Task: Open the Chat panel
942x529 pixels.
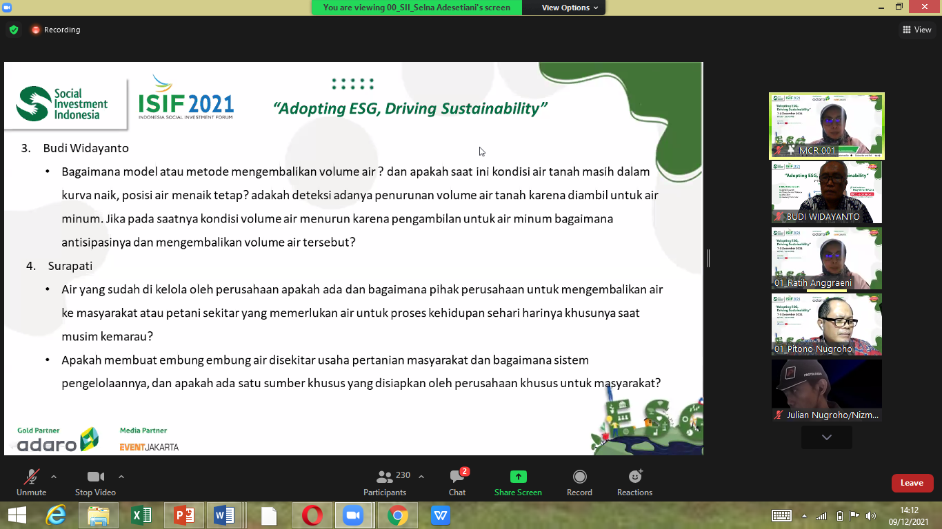Action: [457, 483]
